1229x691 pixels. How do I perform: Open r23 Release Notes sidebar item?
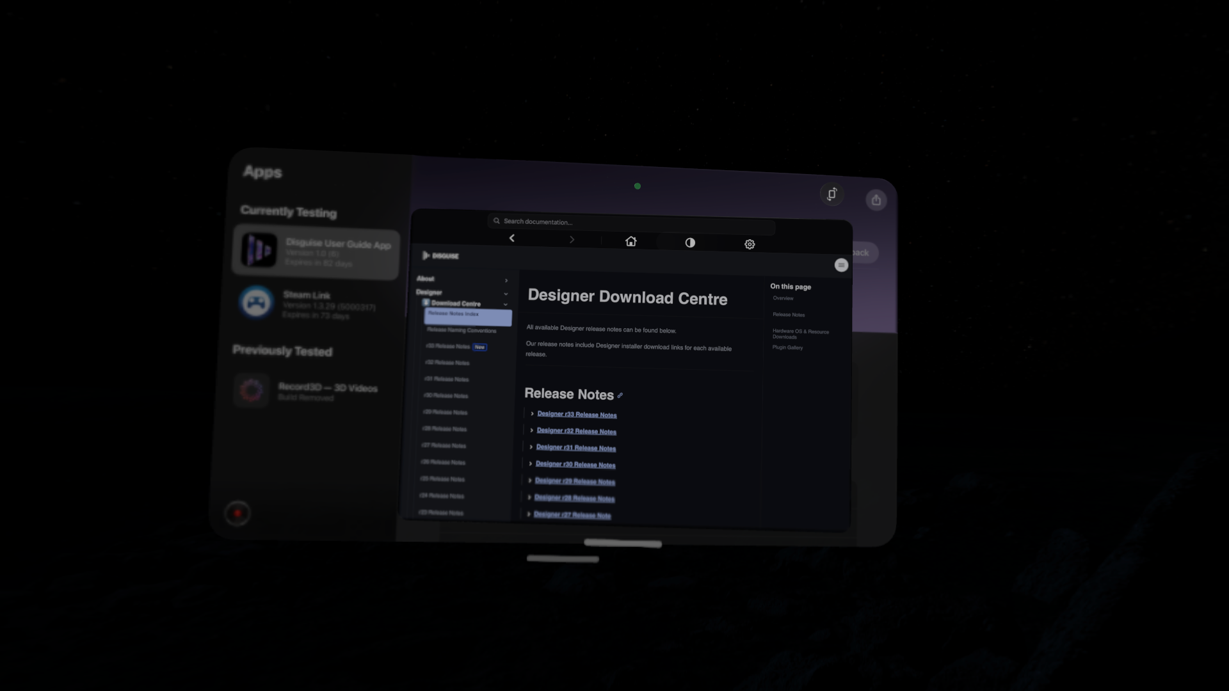click(440, 512)
